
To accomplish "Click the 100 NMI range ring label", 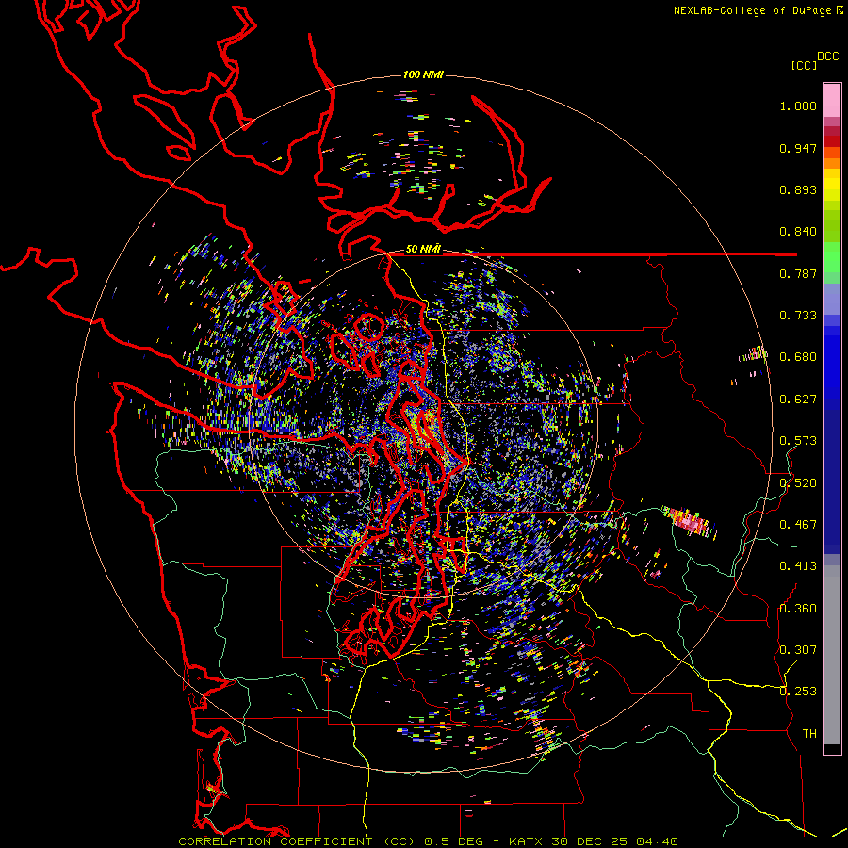I will pos(423,74).
